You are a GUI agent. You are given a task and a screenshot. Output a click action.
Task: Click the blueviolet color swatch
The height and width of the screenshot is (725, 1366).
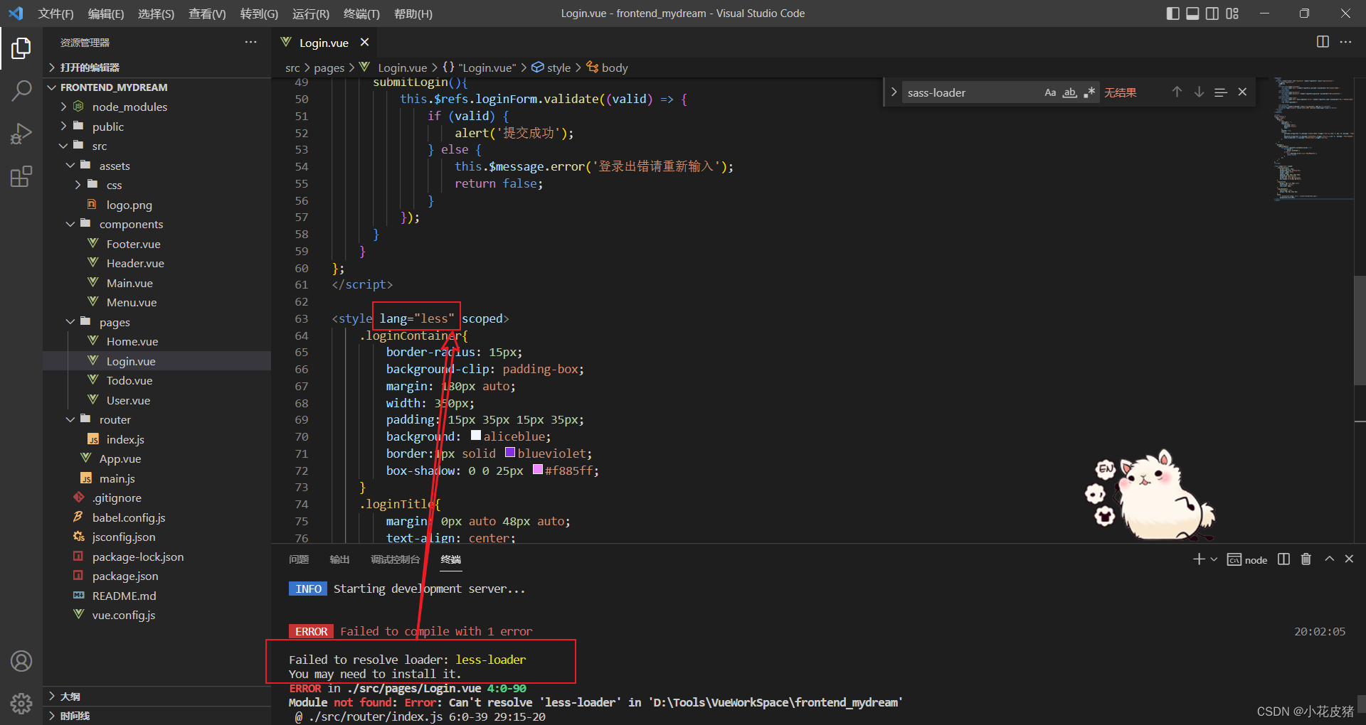click(510, 453)
